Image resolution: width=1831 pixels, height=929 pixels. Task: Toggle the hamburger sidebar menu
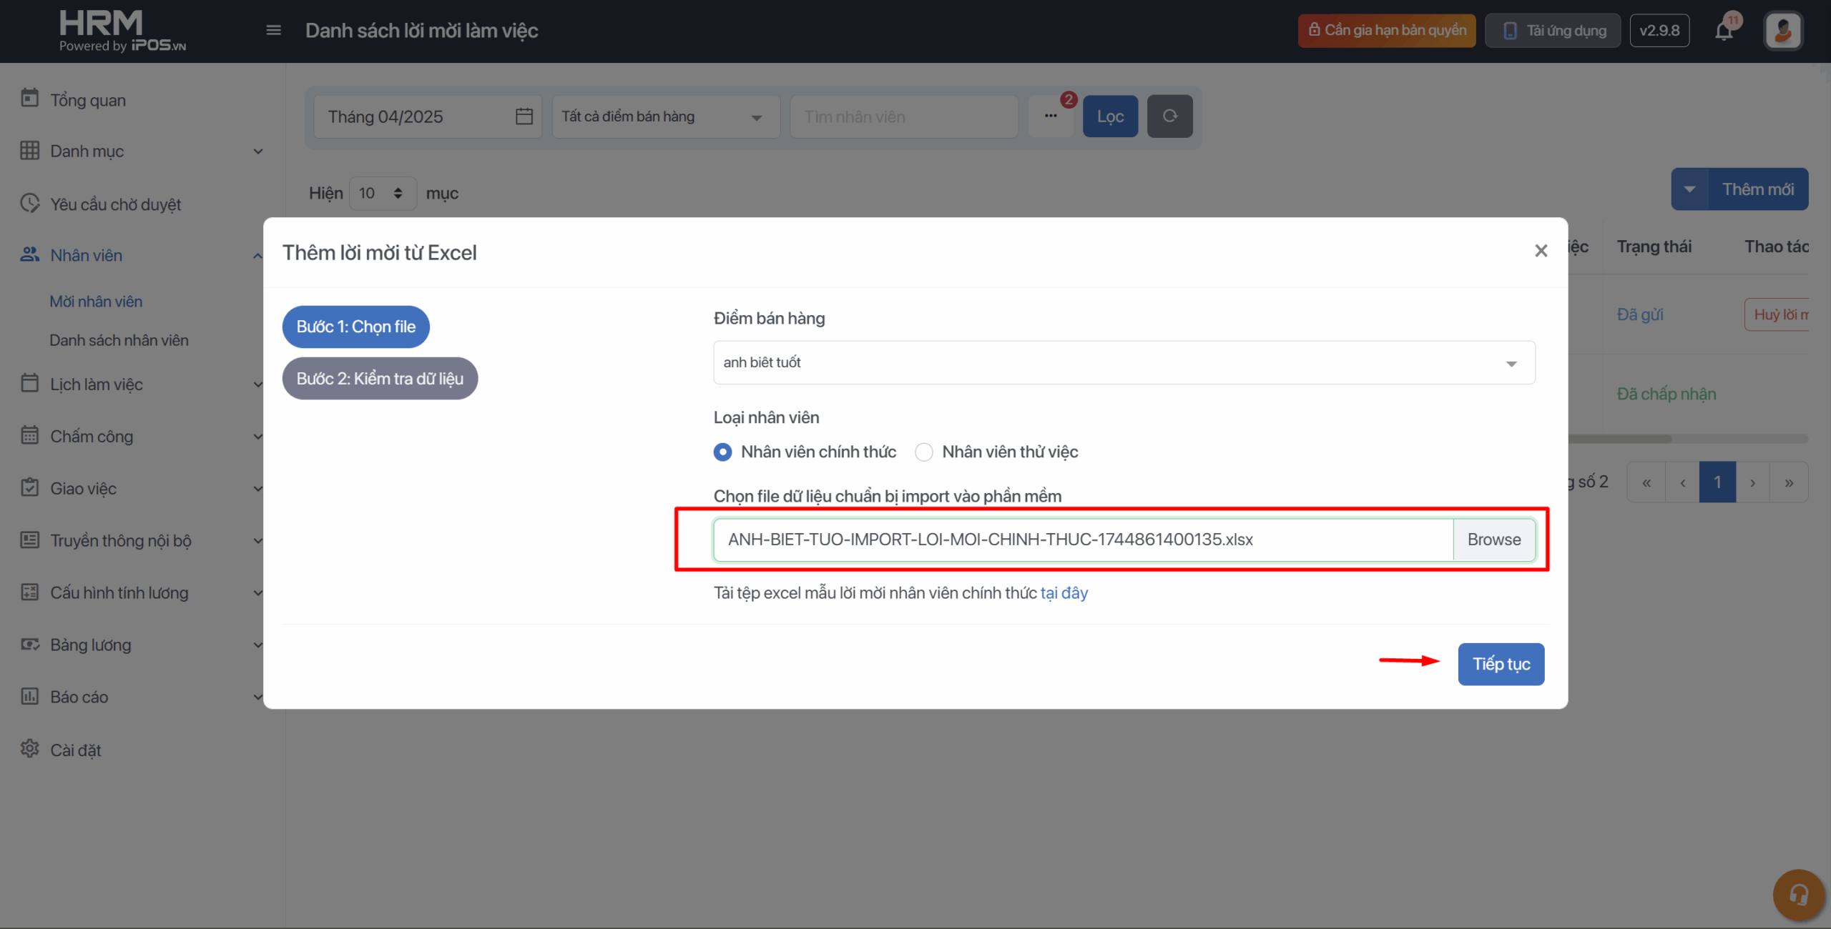pos(273,30)
